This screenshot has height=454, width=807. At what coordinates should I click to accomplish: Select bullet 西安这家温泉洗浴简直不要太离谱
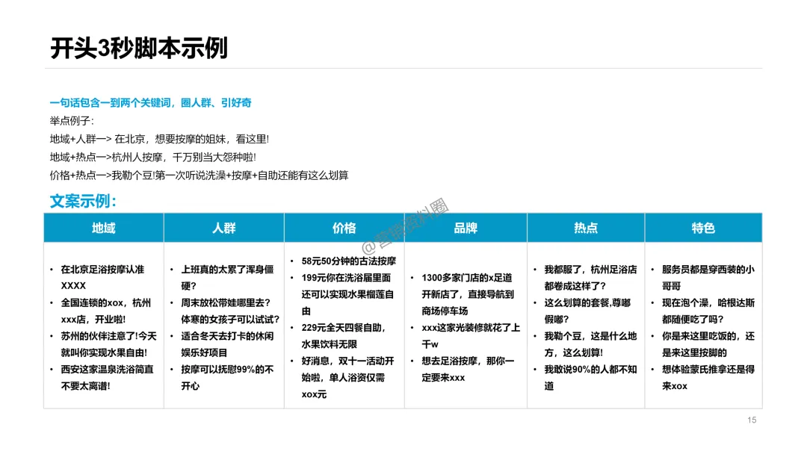pyautogui.click(x=107, y=378)
